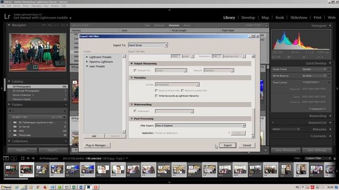Open Windows Start (Пуск) button

[x=6, y=187]
